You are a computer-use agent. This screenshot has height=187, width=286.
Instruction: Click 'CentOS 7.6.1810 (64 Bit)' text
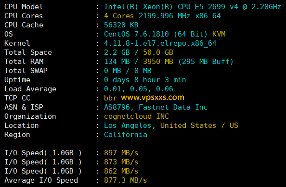[x=156, y=34]
